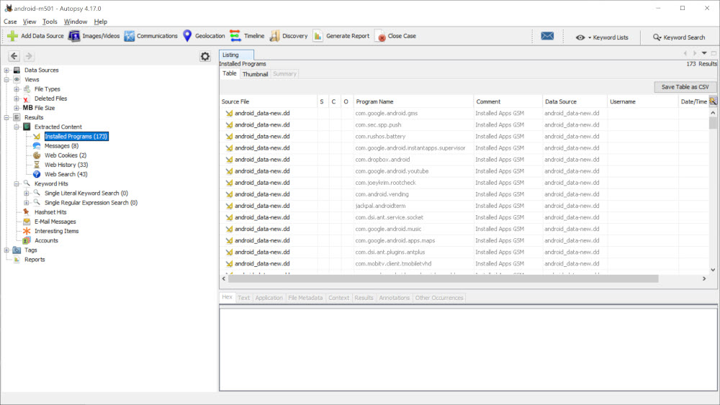Open the Keyword Lists dropdown
This screenshot has width=720, height=405.
602,37
